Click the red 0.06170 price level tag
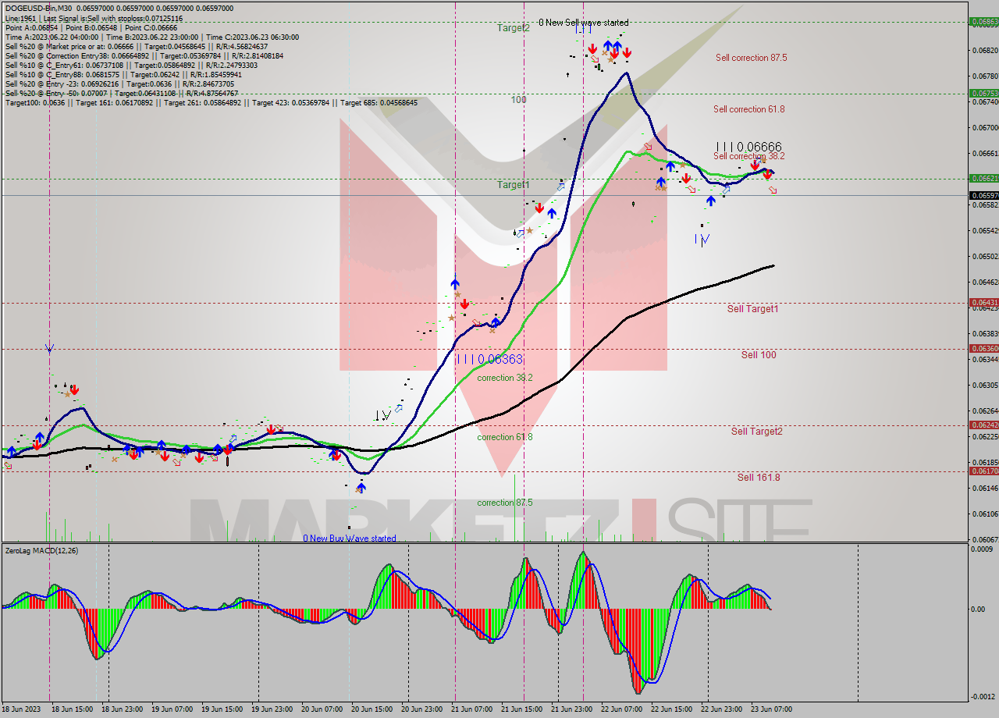The height and width of the screenshot is (718, 999). point(983,471)
